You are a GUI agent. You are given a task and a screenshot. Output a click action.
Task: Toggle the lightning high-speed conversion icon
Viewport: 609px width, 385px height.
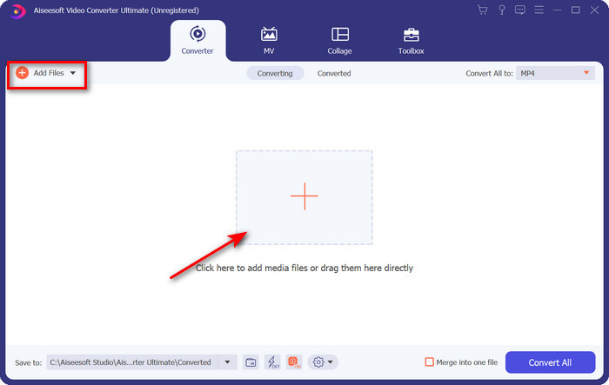[272, 362]
